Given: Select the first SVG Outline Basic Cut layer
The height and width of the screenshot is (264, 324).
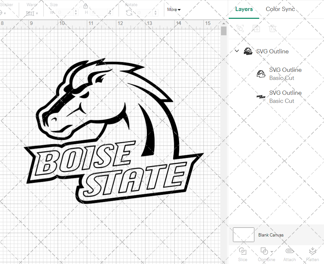Looking at the screenshot, I should pos(285,73).
